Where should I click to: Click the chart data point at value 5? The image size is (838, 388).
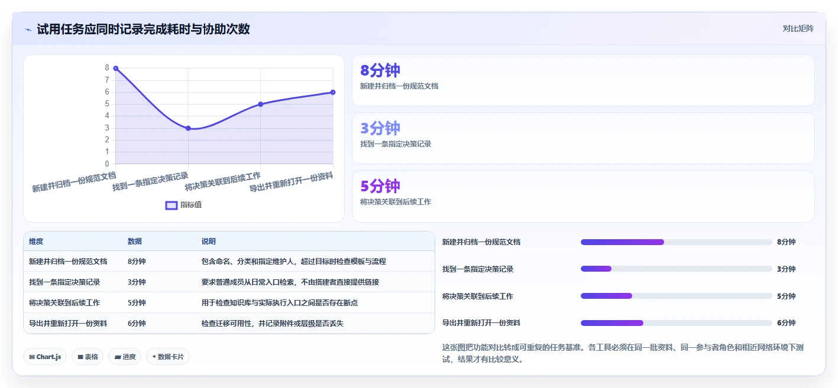(261, 104)
